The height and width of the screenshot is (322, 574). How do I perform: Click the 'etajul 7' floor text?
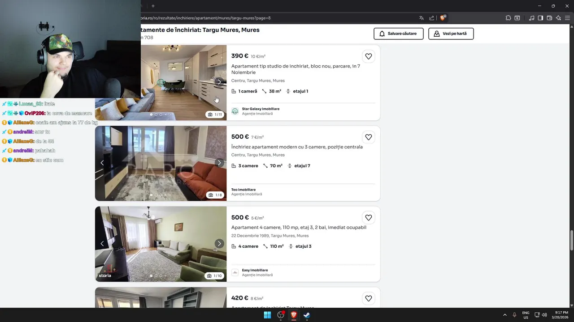pos(302,166)
